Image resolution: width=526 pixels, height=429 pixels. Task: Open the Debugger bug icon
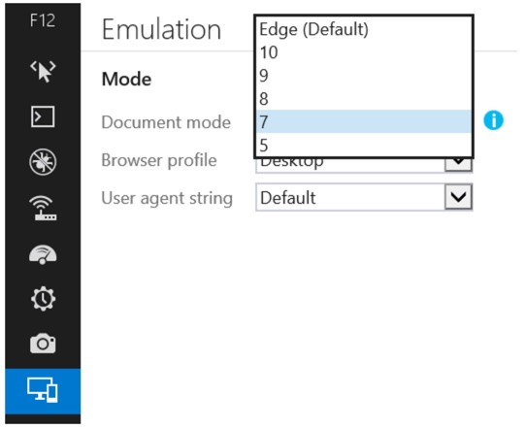tap(43, 162)
